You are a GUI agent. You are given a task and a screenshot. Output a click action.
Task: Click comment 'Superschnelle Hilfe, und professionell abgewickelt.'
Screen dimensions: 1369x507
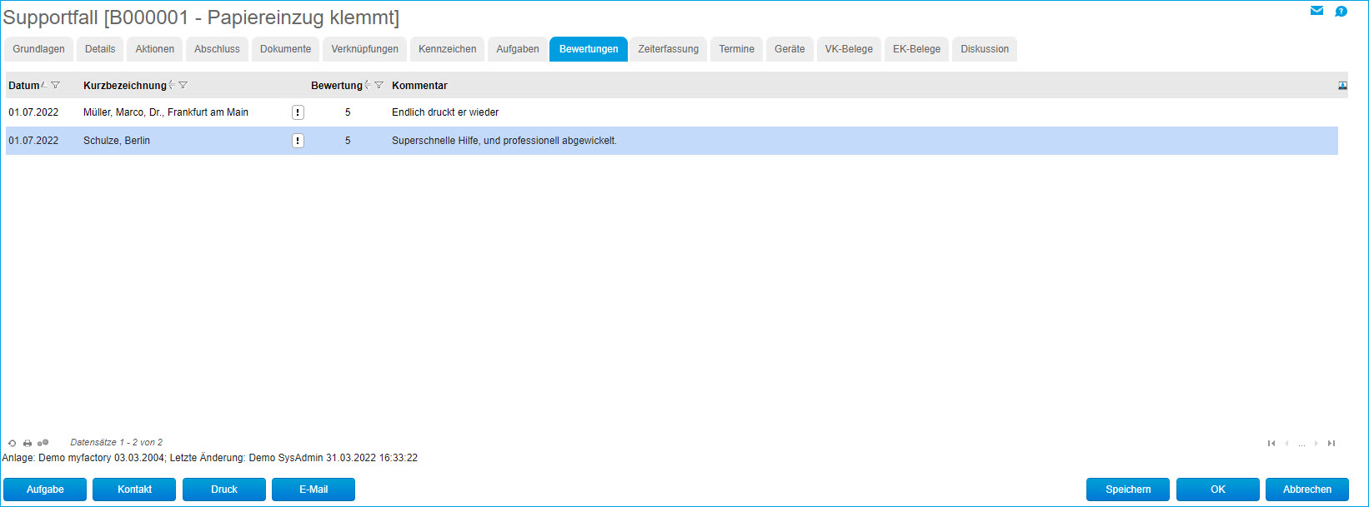pyautogui.click(x=504, y=141)
